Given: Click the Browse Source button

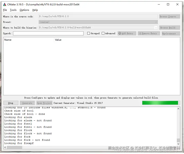Looking at the screenshot, I should [169, 17].
